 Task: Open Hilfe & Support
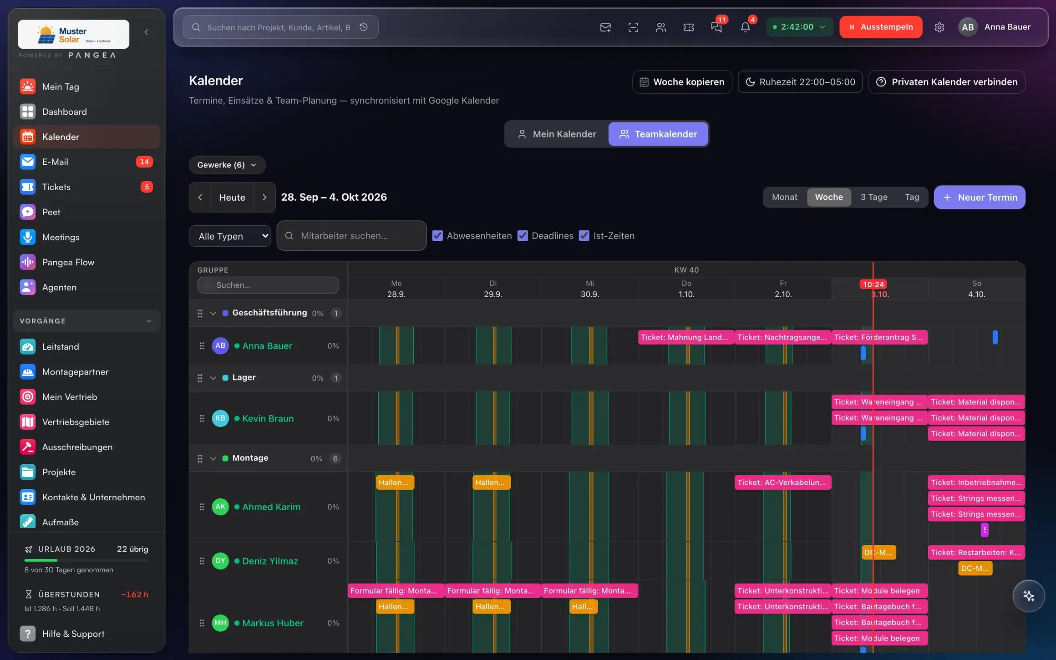(x=86, y=634)
